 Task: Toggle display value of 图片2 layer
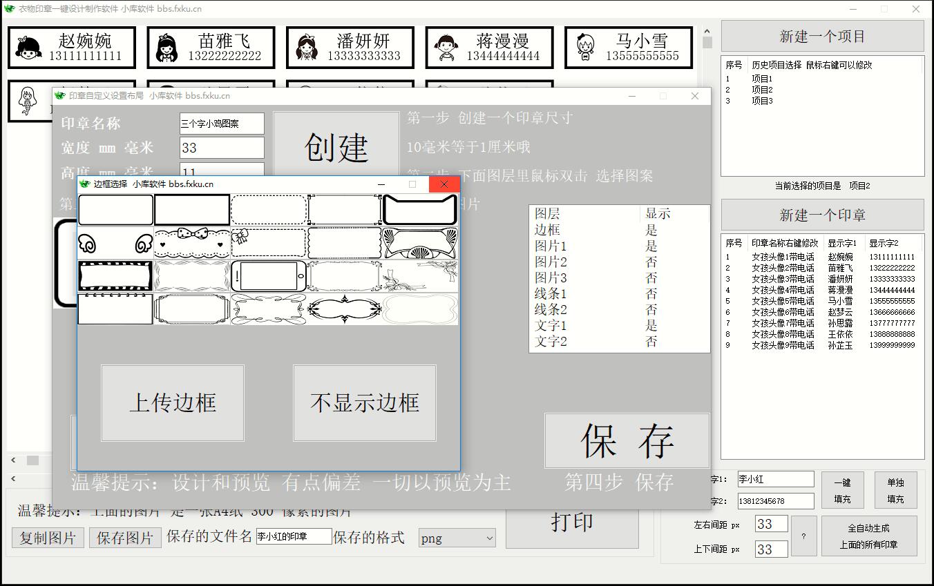[x=651, y=262]
